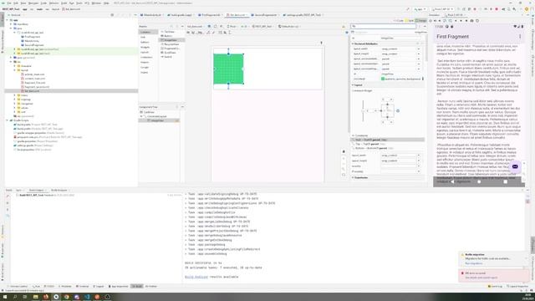This screenshot has width=535, height=301.
Task: Open the Logcat tool window button
Action: click(x=99, y=286)
